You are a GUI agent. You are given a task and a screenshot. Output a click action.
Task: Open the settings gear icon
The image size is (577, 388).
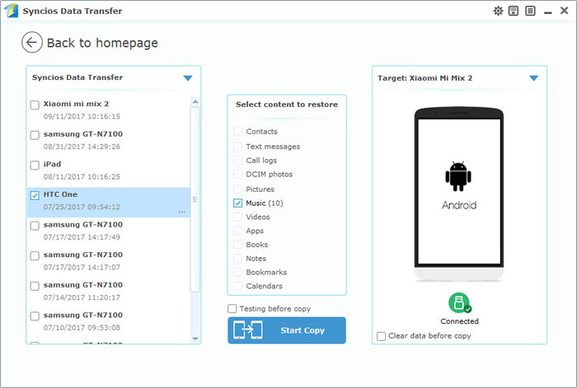pos(498,11)
